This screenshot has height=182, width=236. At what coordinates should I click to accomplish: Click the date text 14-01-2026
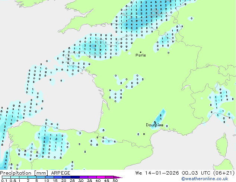162,173
